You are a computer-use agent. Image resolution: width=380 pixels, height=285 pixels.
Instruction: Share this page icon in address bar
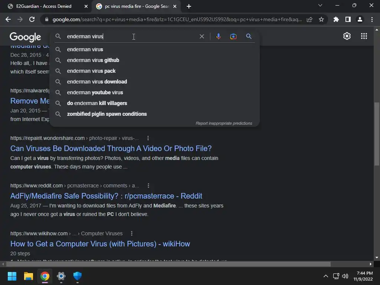tap(309, 19)
